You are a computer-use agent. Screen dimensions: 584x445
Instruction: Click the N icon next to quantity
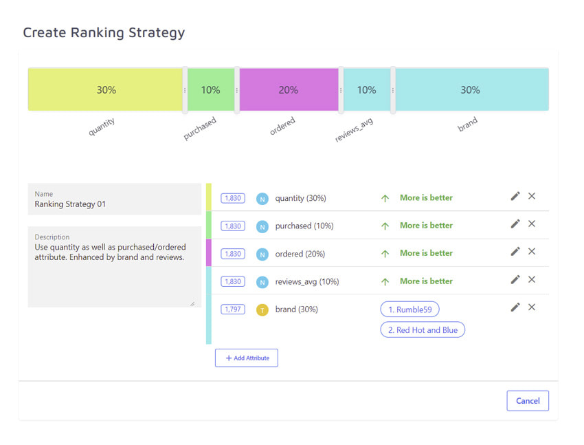click(x=262, y=197)
